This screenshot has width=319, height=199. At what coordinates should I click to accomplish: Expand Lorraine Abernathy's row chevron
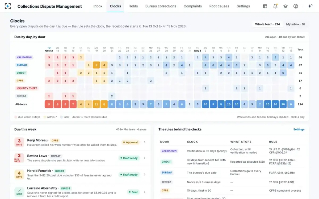click(145, 192)
